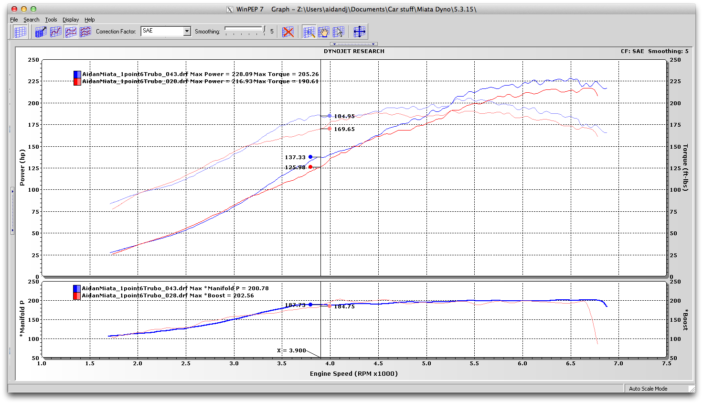Click the WinPEP 7 title bar X icon
Viewport: 703px width, 404px height.
point(230,9)
